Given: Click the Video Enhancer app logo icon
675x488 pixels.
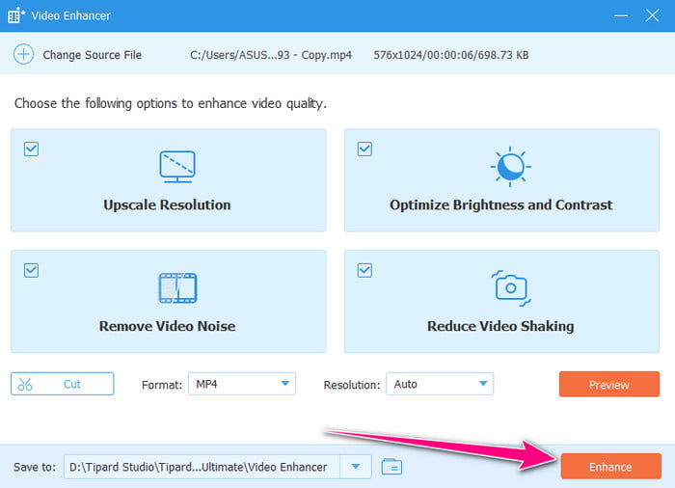Looking at the screenshot, I should click(16, 15).
